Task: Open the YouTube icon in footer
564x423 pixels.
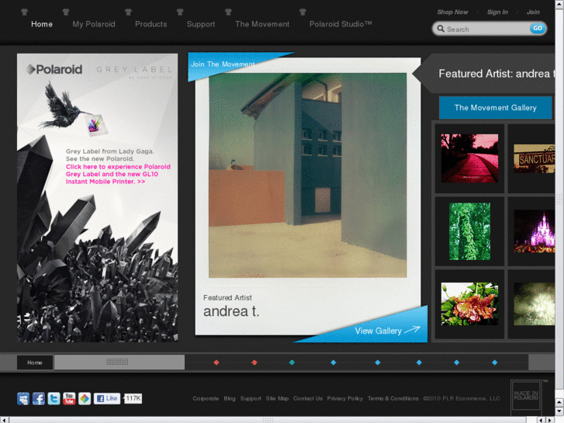Action: [x=69, y=398]
